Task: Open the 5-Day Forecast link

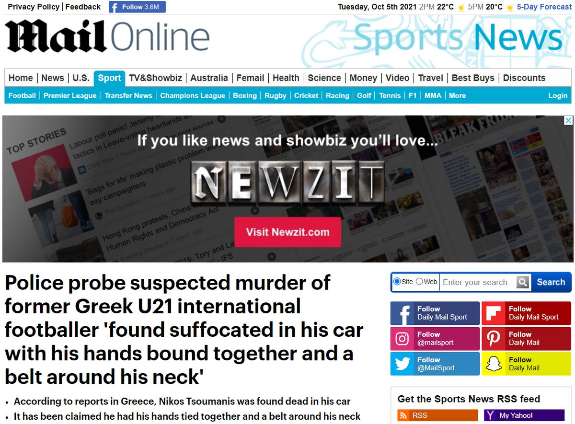Action: 544,7
